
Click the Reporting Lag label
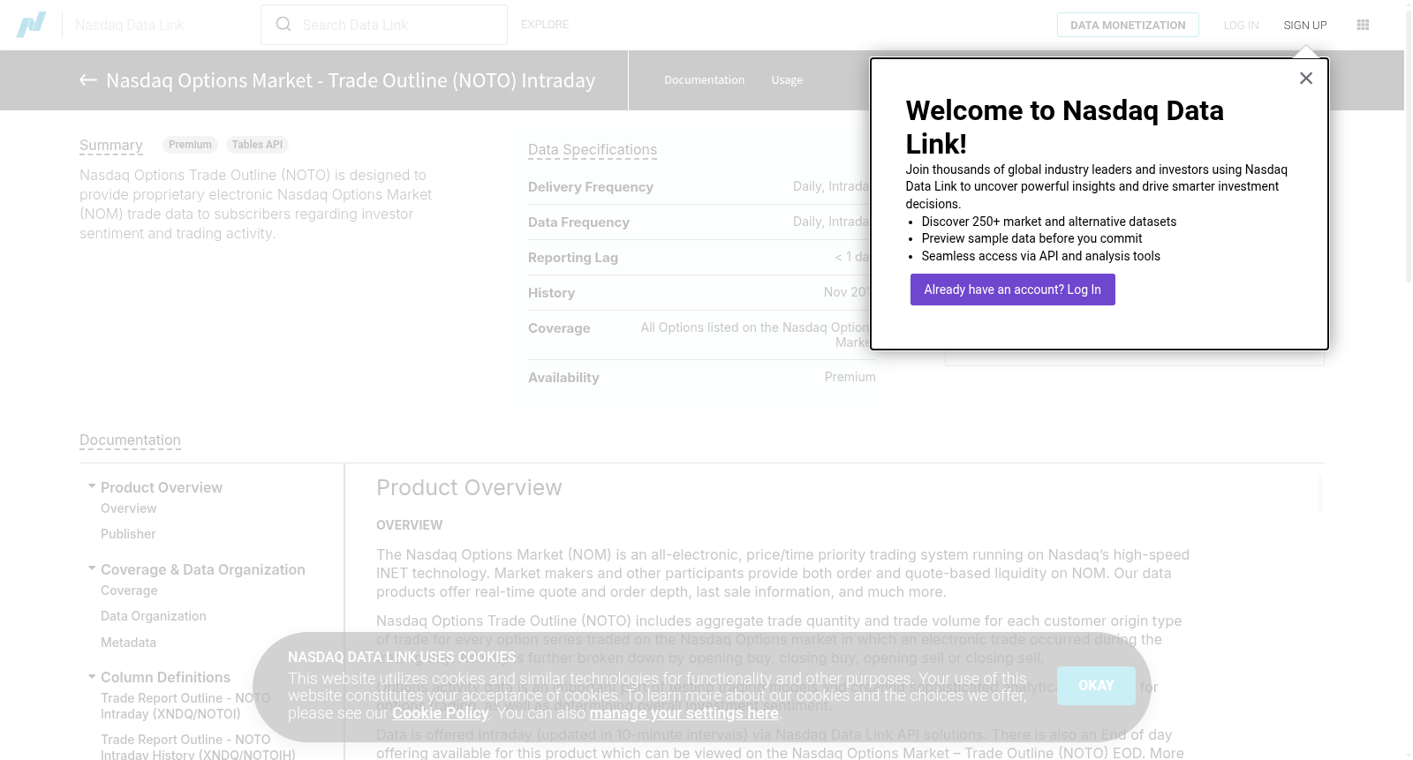coord(573,258)
